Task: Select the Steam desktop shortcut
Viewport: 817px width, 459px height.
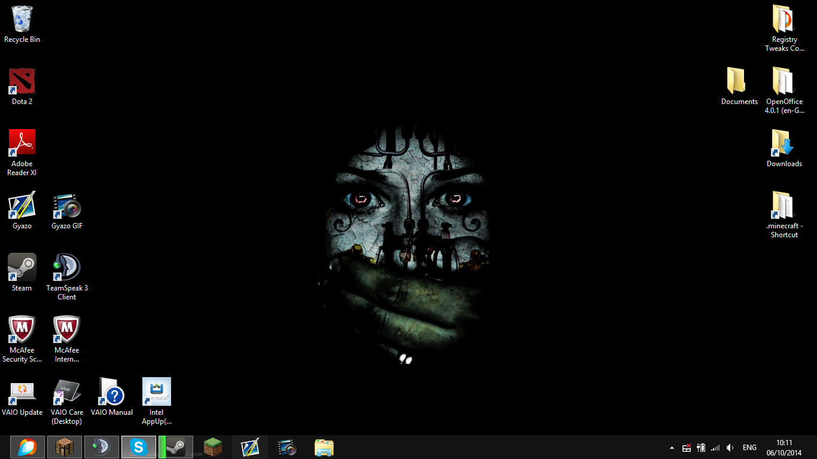Action: tap(22, 273)
